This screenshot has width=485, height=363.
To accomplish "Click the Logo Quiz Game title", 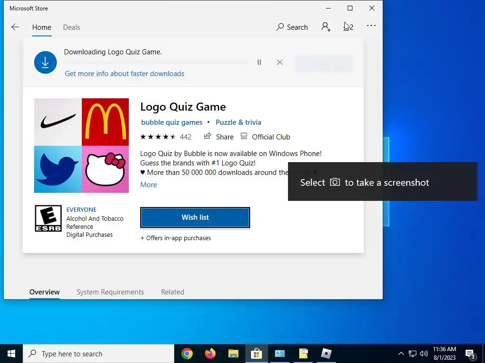I will tap(183, 107).
